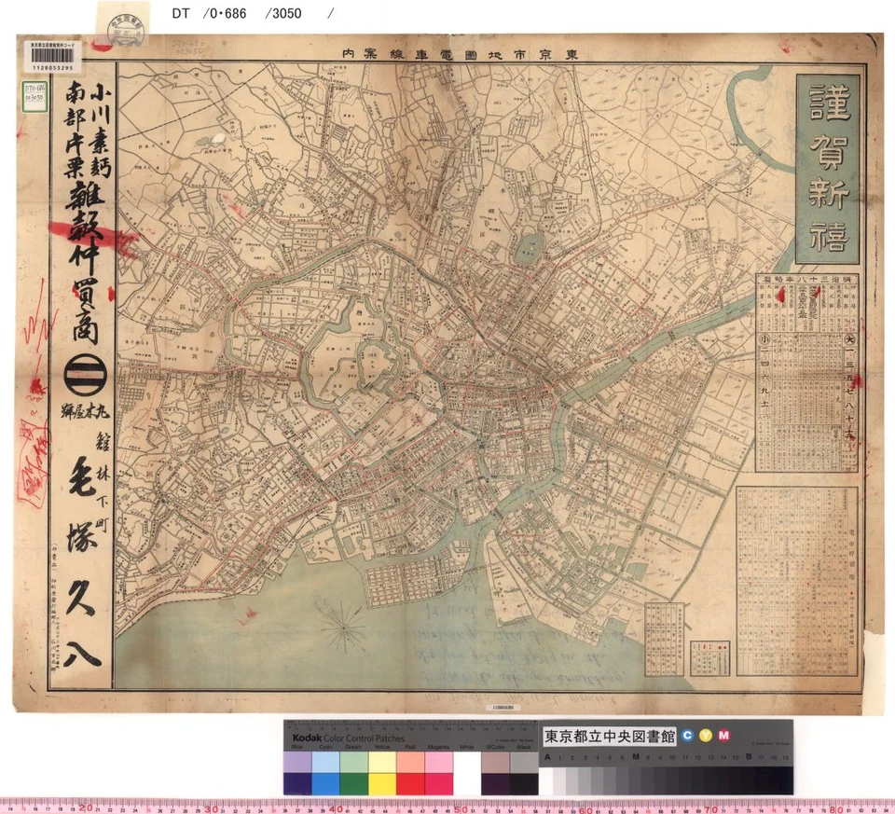Click the black-striped circle logo in the left advertisement

(85, 375)
